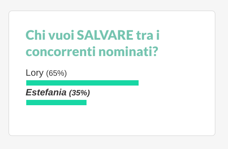This screenshot has height=149, width=228.
Task: Click the word 'Chi' in the heading
Action: pos(35,35)
